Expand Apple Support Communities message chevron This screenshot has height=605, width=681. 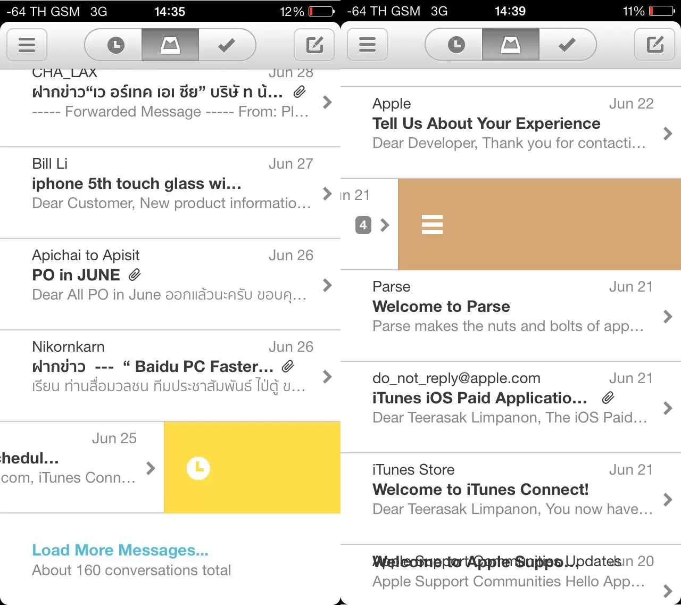point(668,591)
